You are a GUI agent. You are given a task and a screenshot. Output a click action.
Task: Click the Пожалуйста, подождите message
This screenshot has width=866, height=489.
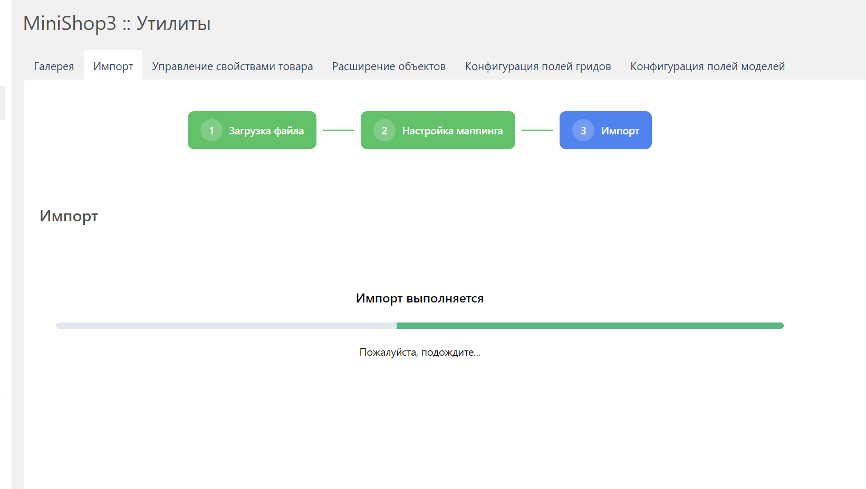pos(419,353)
